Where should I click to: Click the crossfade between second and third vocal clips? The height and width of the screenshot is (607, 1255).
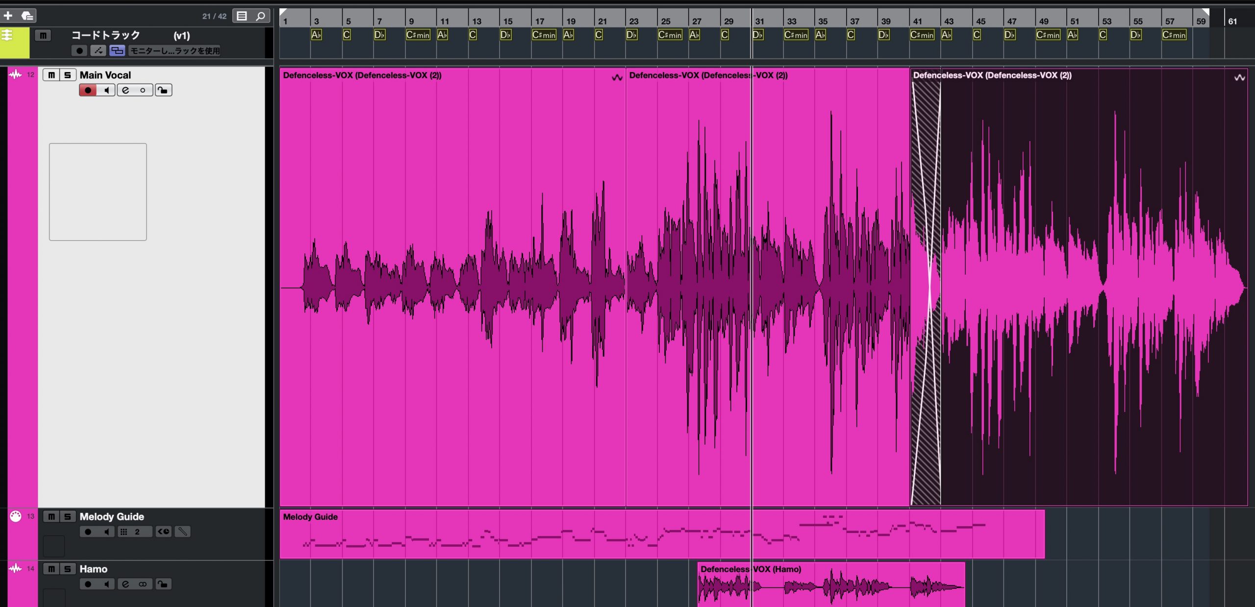click(x=926, y=293)
